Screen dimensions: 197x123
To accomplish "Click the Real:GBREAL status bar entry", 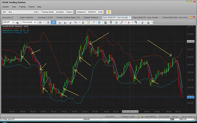I will tap(150, 116).
